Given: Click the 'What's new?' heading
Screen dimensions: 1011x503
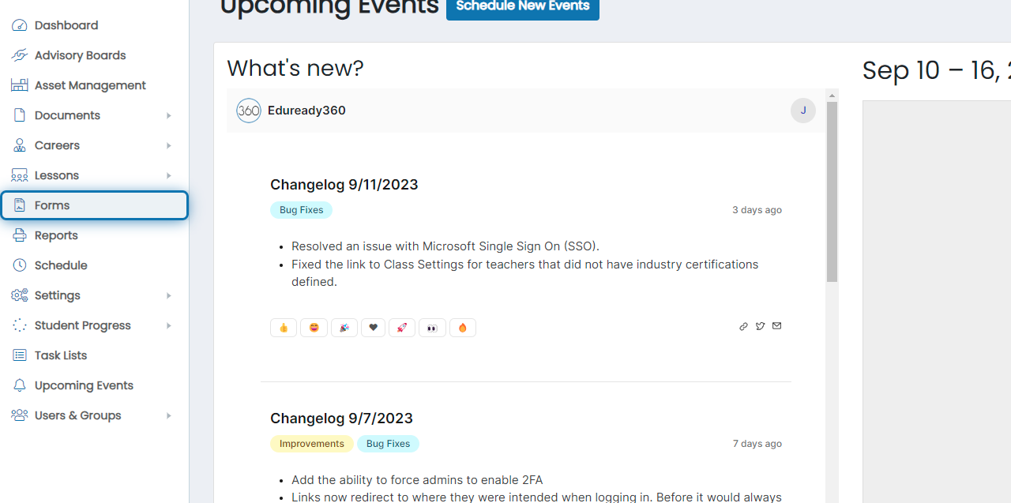Looking at the screenshot, I should tap(295, 69).
